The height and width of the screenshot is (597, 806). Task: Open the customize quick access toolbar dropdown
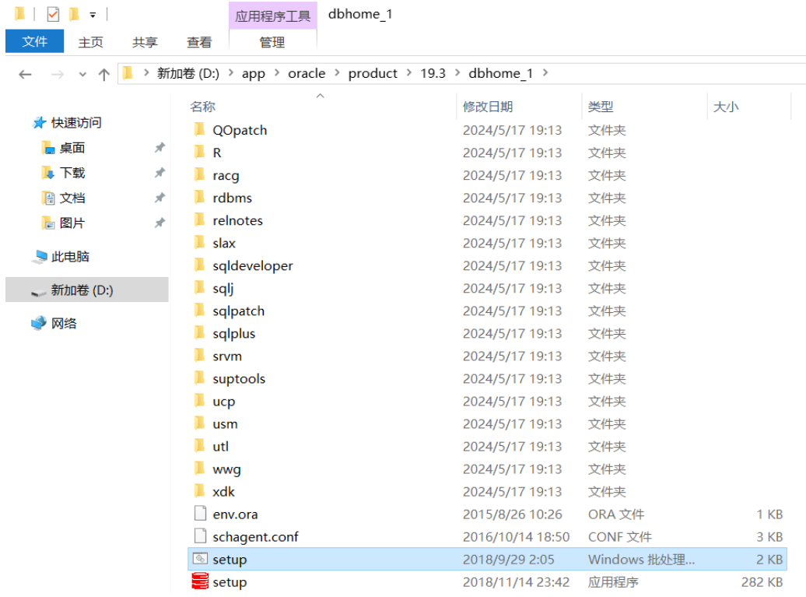(93, 15)
